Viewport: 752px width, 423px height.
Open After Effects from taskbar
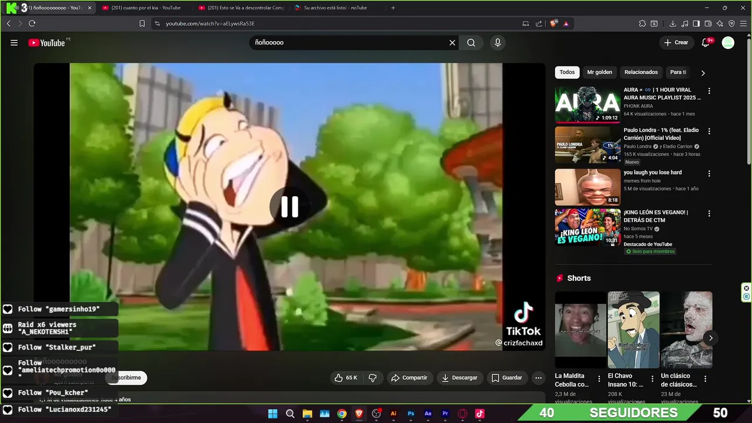[x=428, y=414]
